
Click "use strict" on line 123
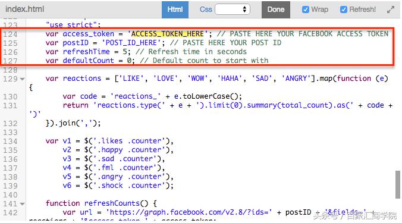click(x=71, y=25)
